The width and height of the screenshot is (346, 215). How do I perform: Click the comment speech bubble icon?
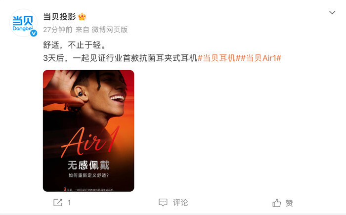coord(163,203)
